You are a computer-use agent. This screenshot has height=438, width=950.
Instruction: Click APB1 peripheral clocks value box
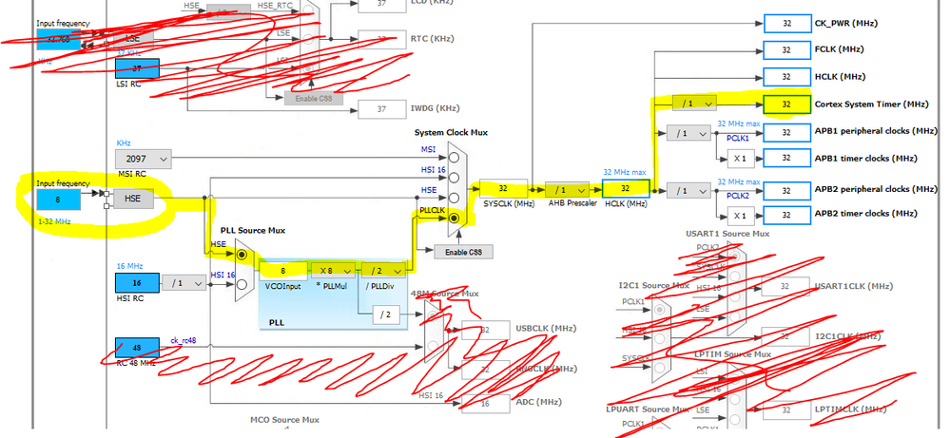click(787, 132)
